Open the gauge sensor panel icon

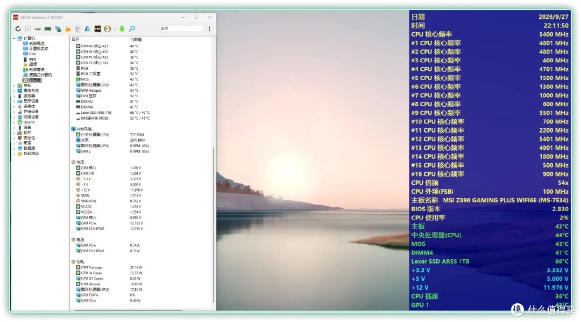tap(108, 29)
